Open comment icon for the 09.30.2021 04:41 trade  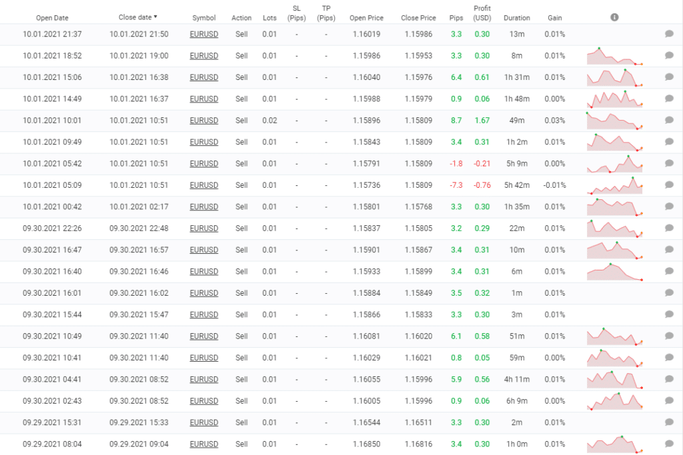pos(669,379)
